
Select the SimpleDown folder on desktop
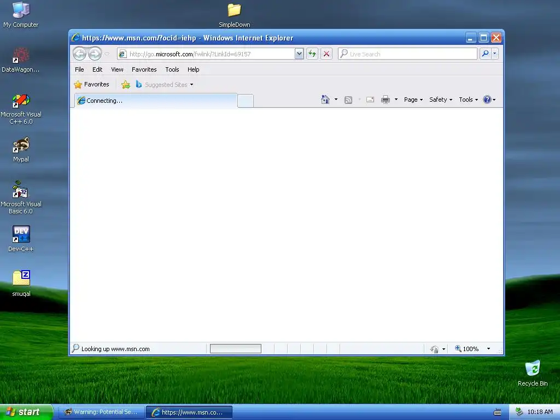[x=234, y=15]
